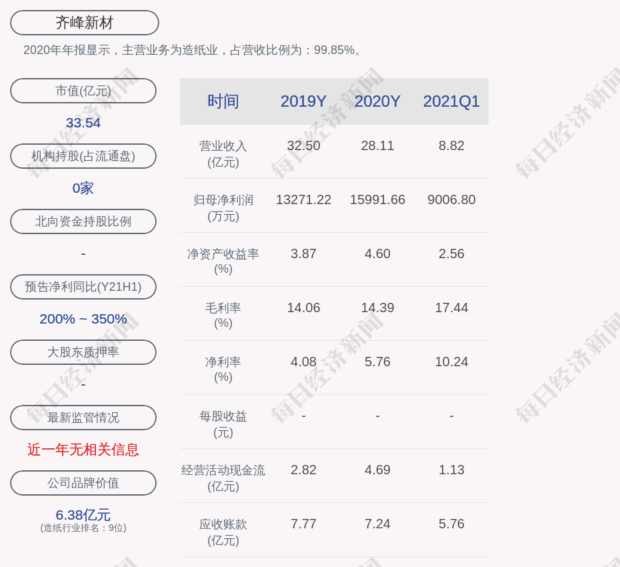Click the 公司品牌价值 label pill
Screen dimensions: 620x567
(x=83, y=483)
